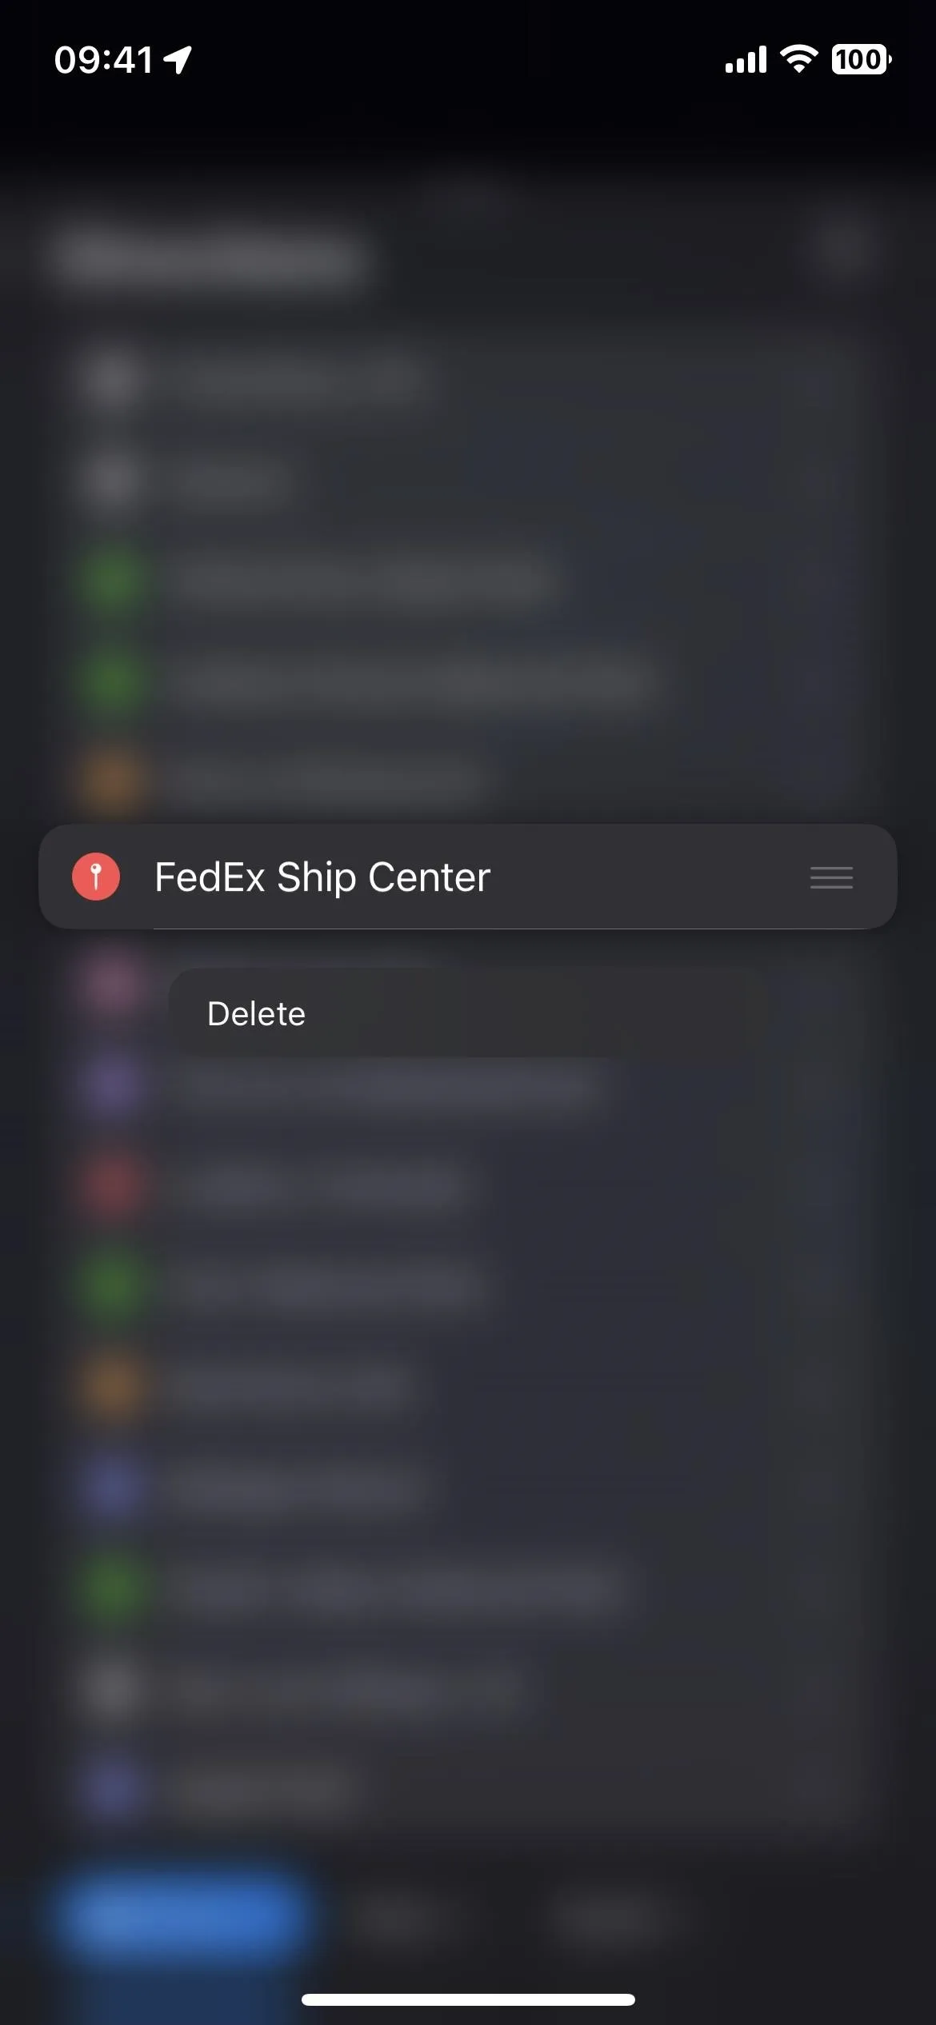This screenshot has height=2025, width=936.
Task: Tap the home indicator bar
Action: (468, 1999)
